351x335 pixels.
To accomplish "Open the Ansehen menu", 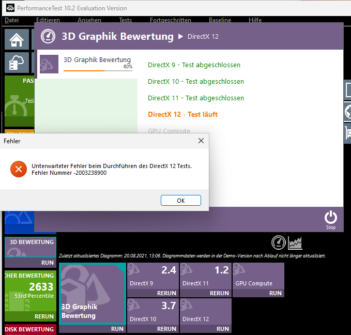I will click(x=89, y=20).
